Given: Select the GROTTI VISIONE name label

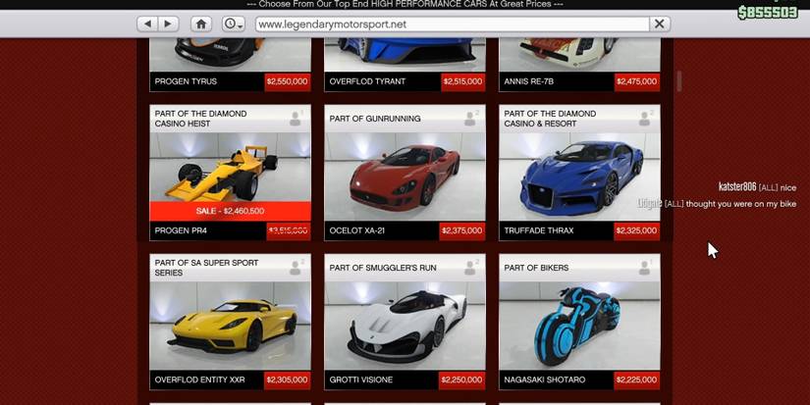Looking at the screenshot, I should point(361,380).
